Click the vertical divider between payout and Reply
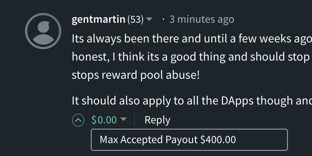Screen dimensions: 312x156 [x=134, y=120]
